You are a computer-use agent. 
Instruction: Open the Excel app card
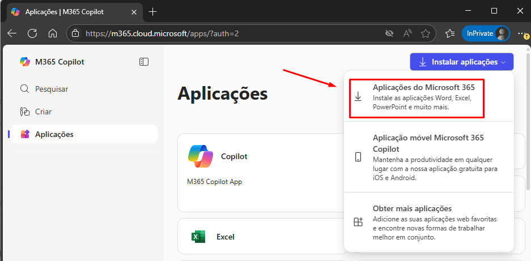tap(261, 236)
